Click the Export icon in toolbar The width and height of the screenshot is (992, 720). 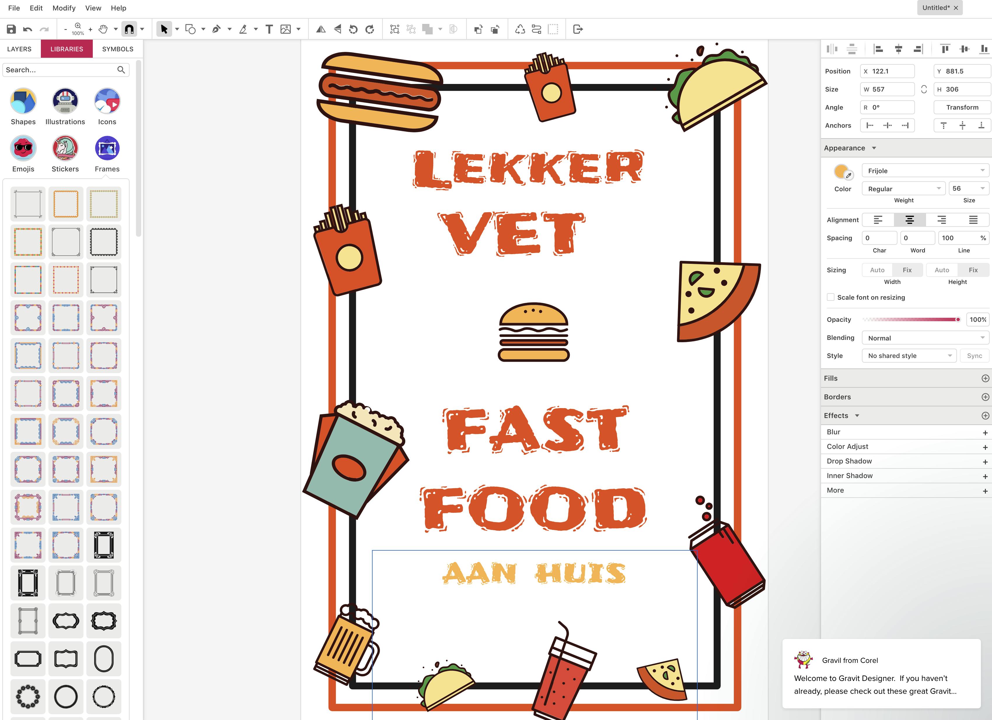pyautogui.click(x=578, y=29)
